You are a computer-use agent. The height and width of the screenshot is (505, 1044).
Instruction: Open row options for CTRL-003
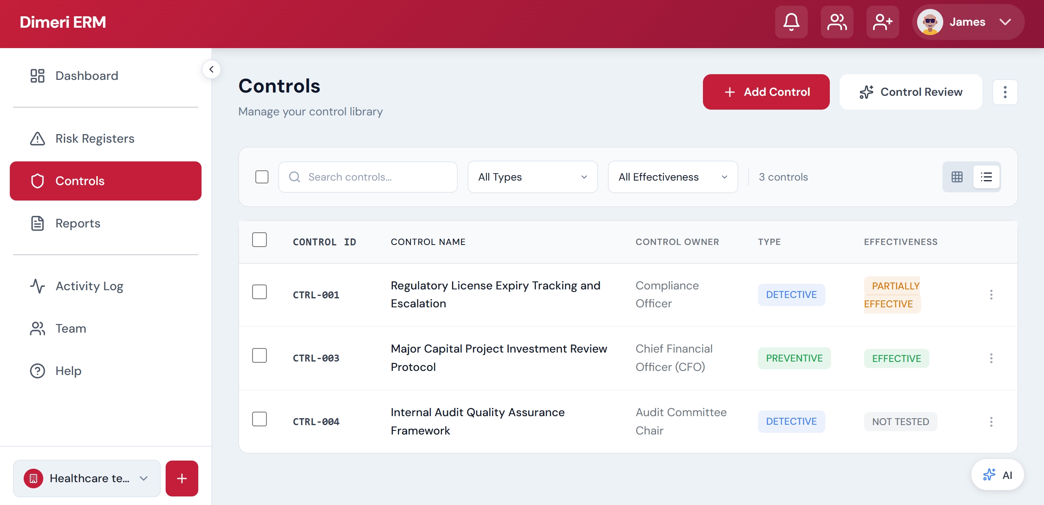[991, 358]
